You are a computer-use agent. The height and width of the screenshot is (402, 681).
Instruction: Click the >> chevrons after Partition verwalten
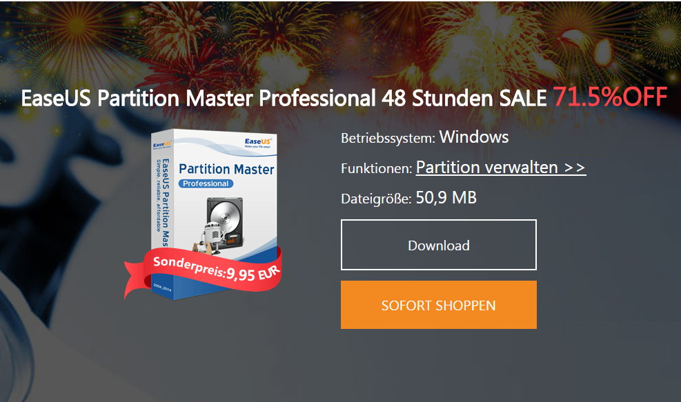tap(575, 168)
